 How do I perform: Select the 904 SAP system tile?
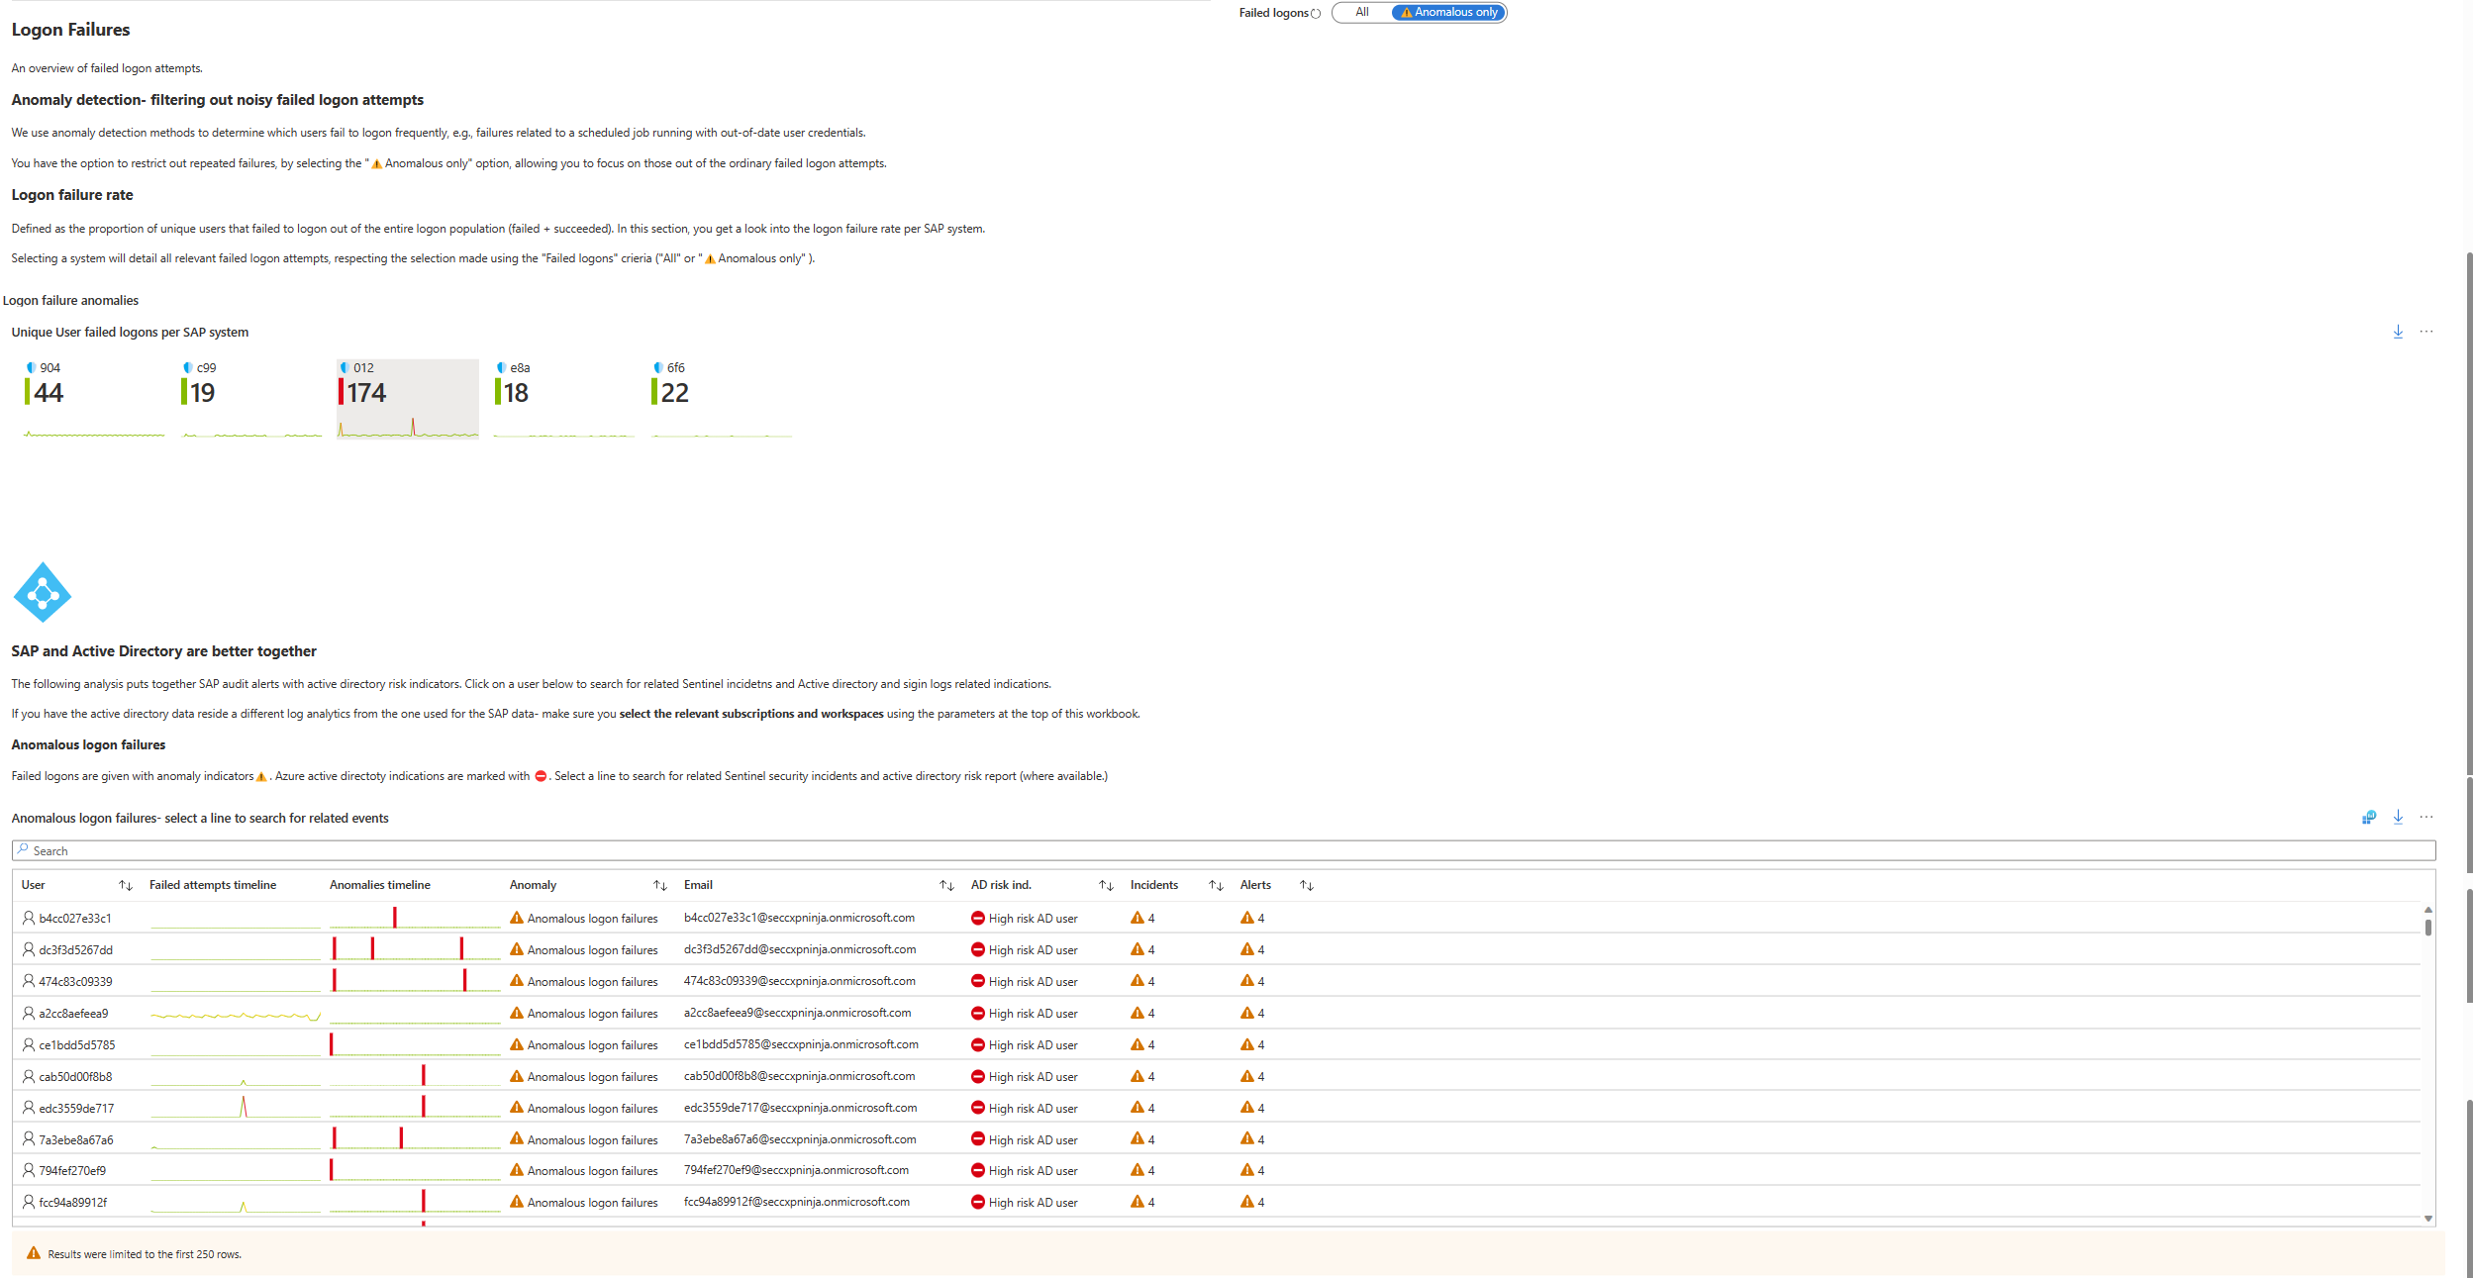tap(93, 398)
